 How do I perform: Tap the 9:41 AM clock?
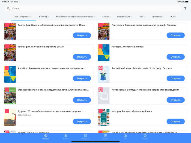coord(6,2)
